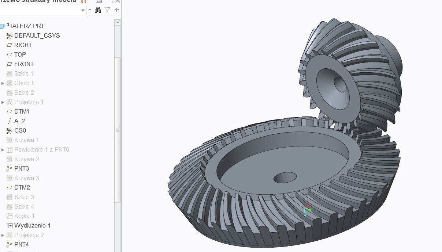Click the curve icon beside Krzywa 1
The image size is (442, 252).
[x=10, y=140]
